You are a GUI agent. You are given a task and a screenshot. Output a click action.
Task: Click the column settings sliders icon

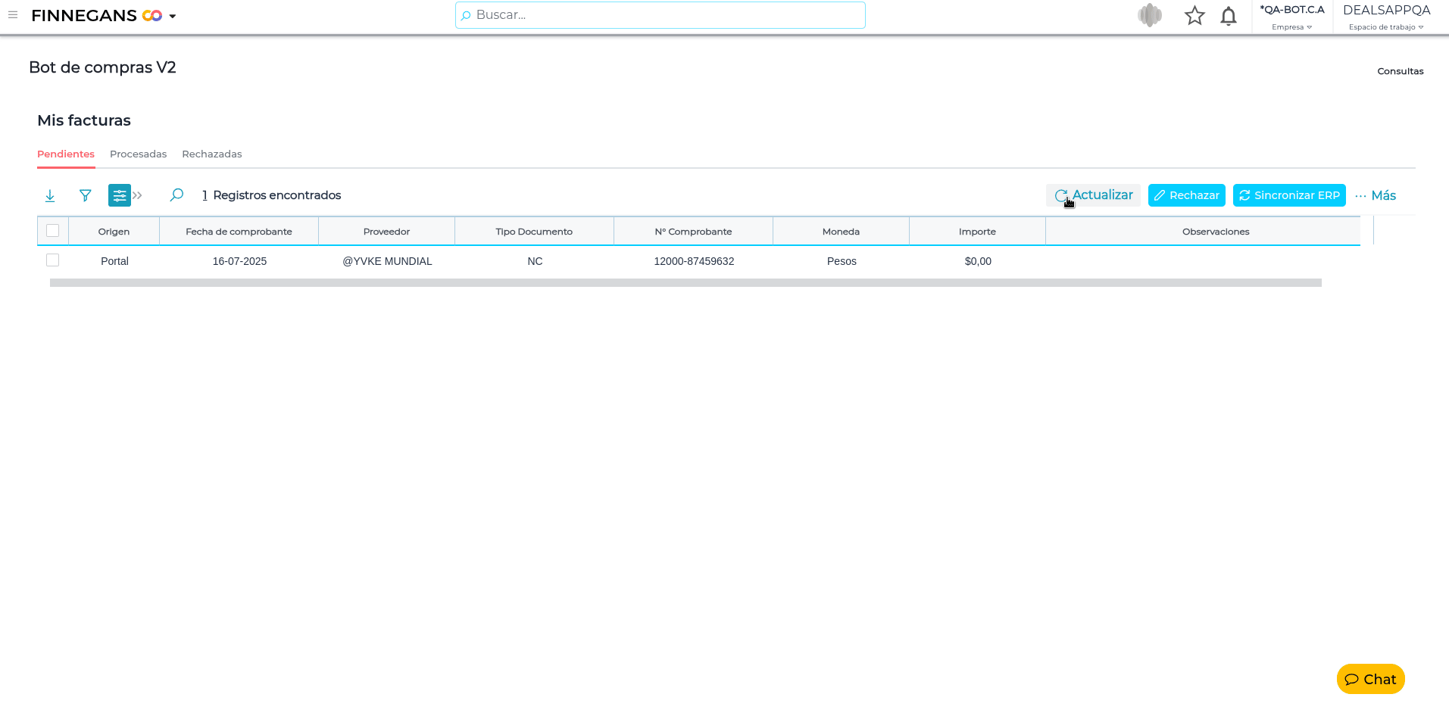(119, 195)
